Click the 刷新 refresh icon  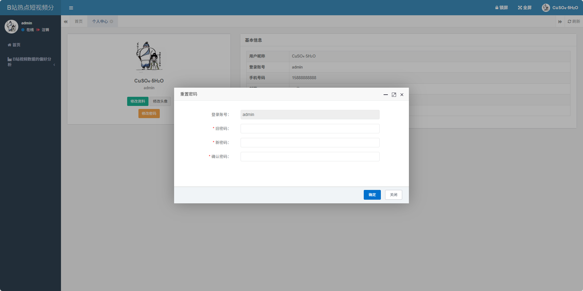[574, 21]
